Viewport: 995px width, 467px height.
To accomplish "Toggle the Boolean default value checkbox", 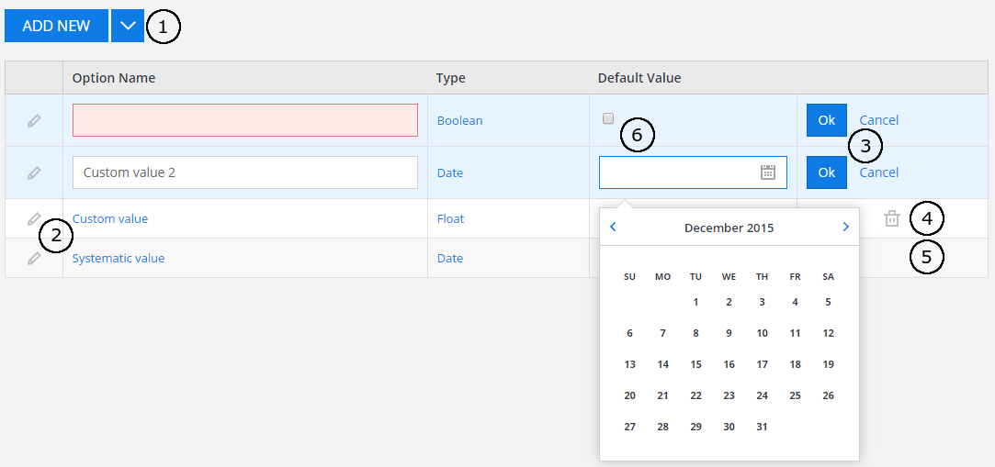I will (607, 118).
